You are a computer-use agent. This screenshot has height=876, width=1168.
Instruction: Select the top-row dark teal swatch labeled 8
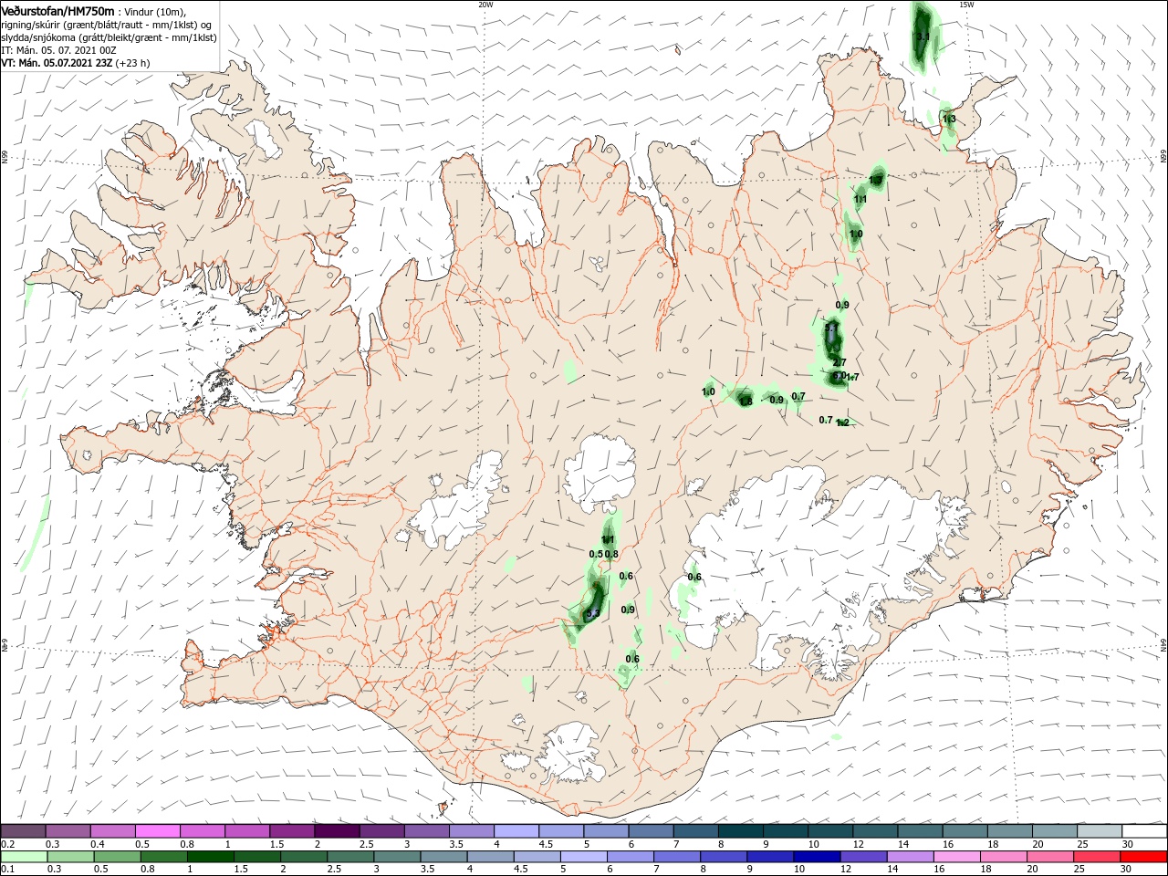(741, 830)
